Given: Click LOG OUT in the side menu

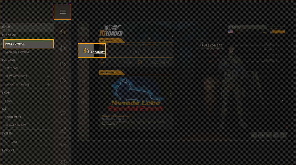Looking at the screenshot, I should point(8,150).
